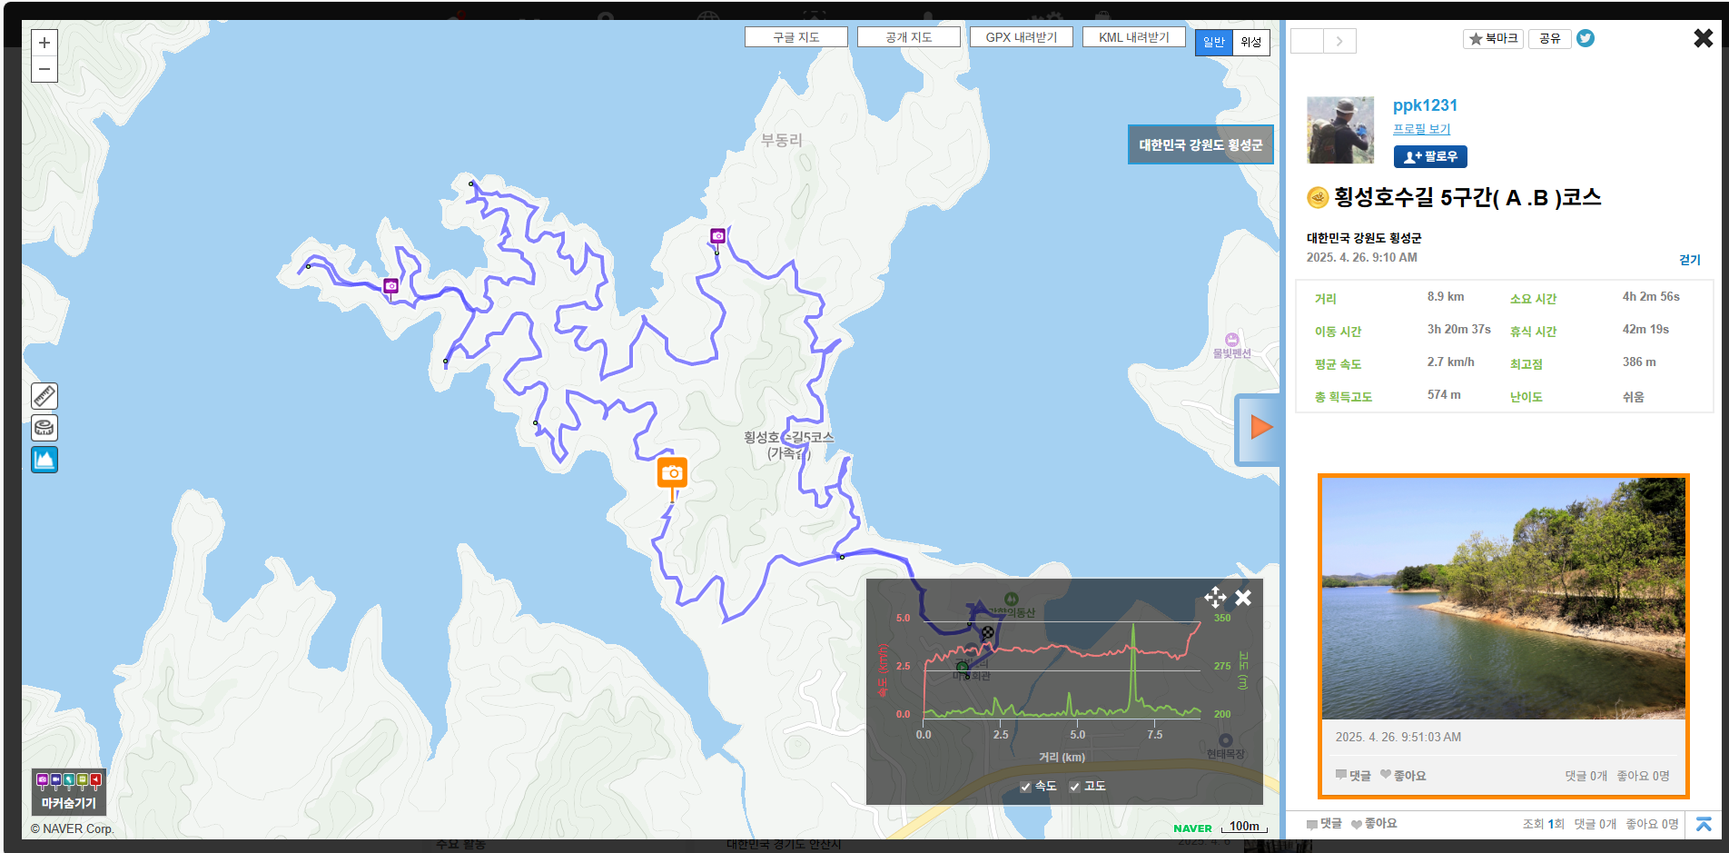Click elapsed time value 4h 2m 56s
The height and width of the screenshot is (853, 1729).
click(1651, 297)
